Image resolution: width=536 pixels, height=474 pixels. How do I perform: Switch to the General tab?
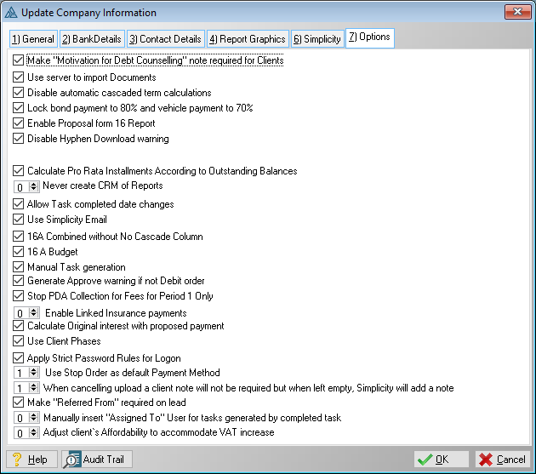(x=33, y=39)
